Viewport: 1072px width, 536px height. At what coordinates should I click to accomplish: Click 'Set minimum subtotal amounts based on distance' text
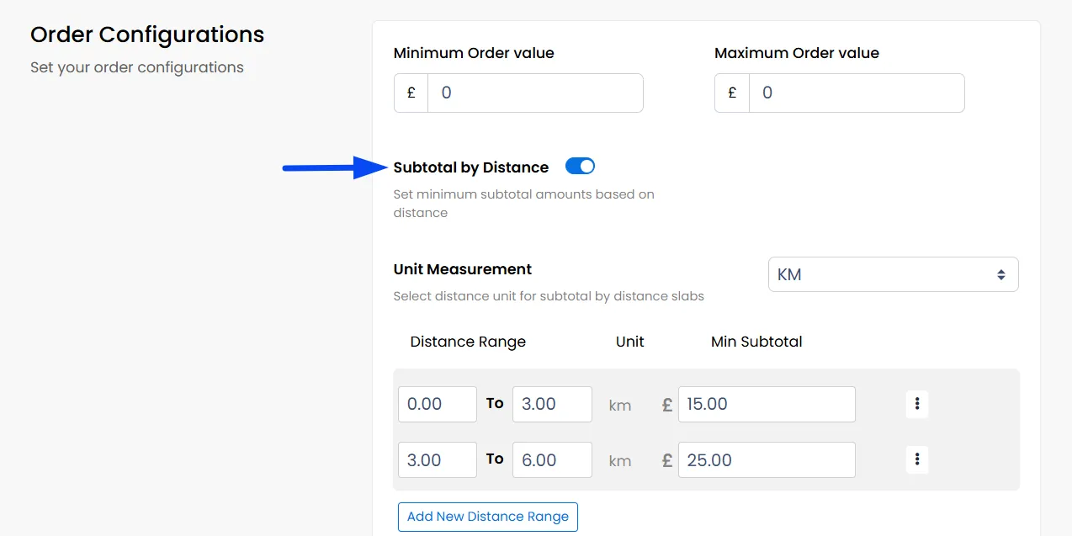point(524,204)
